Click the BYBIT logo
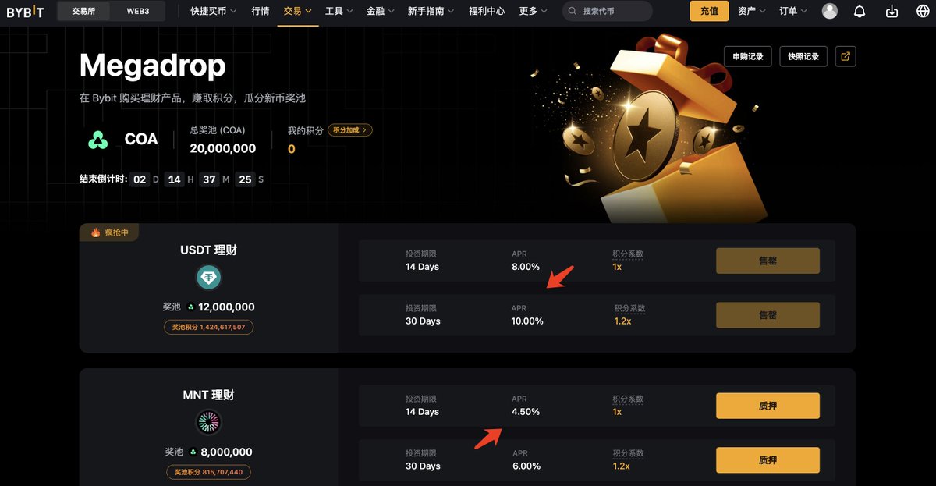Viewport: 936px width, 486px height. coord(26,12)
